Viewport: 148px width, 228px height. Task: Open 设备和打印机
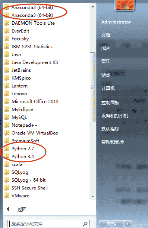[115, 116]
